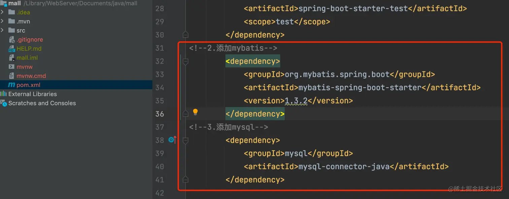The image size is (509, 199).
Task: Select mall.iml in project tree
Action: (x=27, y=58)
